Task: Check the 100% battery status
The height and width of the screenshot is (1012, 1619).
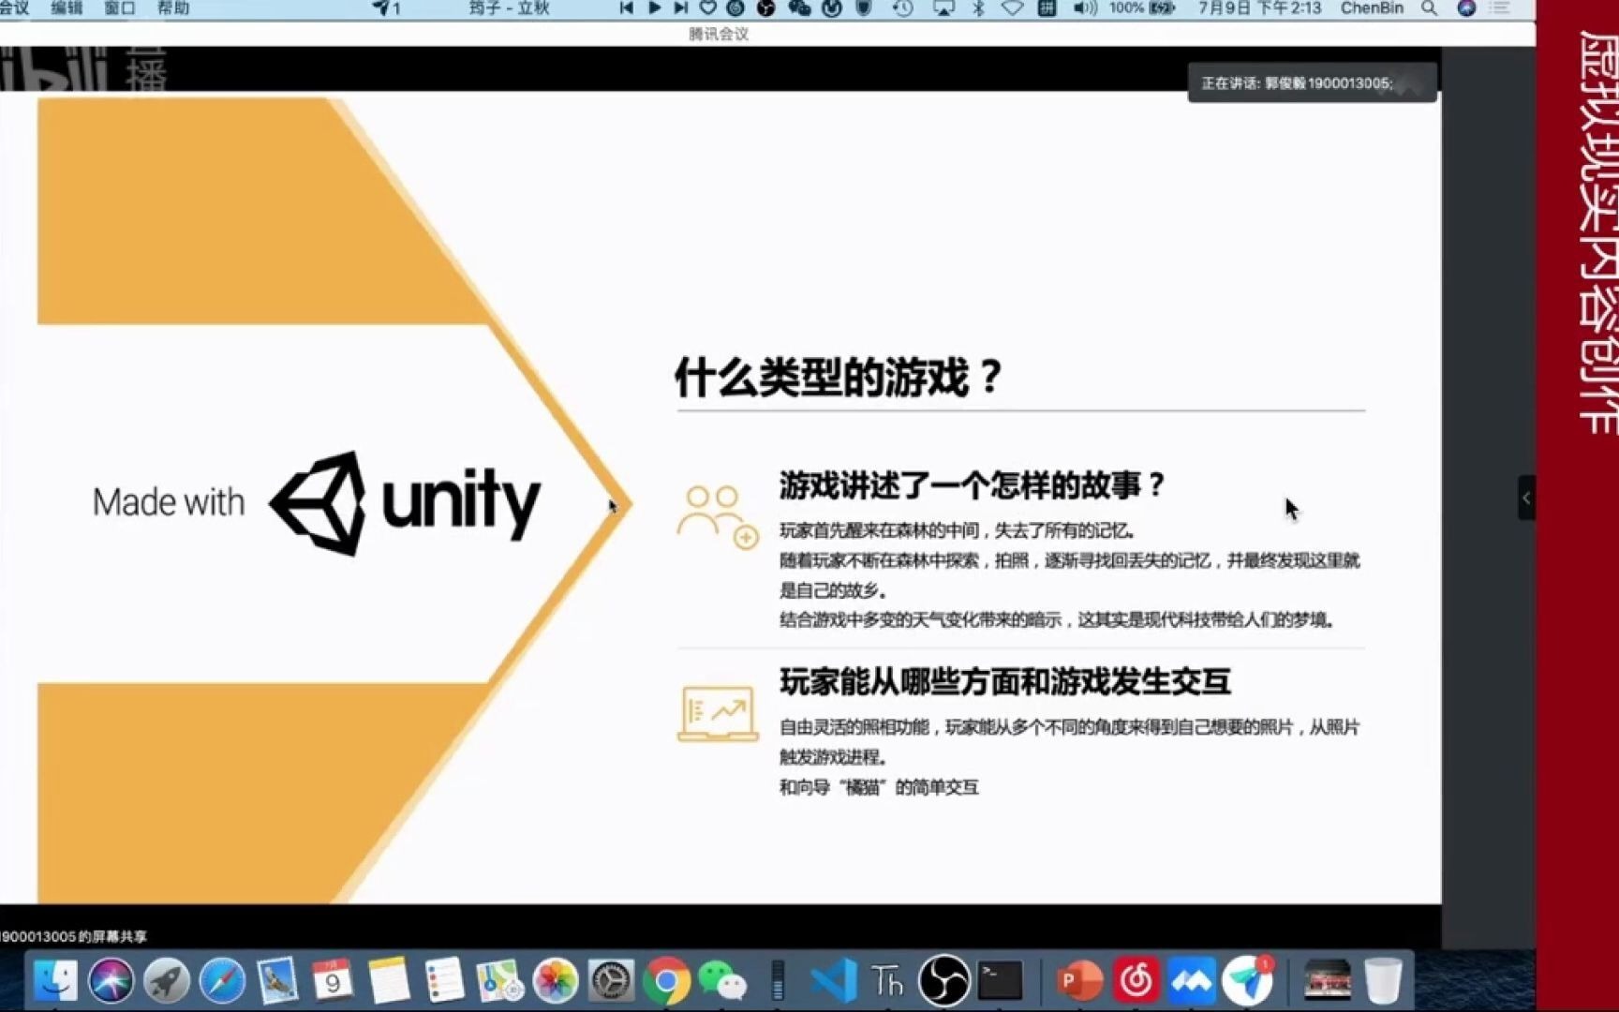Action: coord(1141,8)
